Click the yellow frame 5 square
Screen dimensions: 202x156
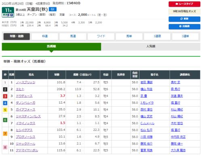(x=5, y=110)
